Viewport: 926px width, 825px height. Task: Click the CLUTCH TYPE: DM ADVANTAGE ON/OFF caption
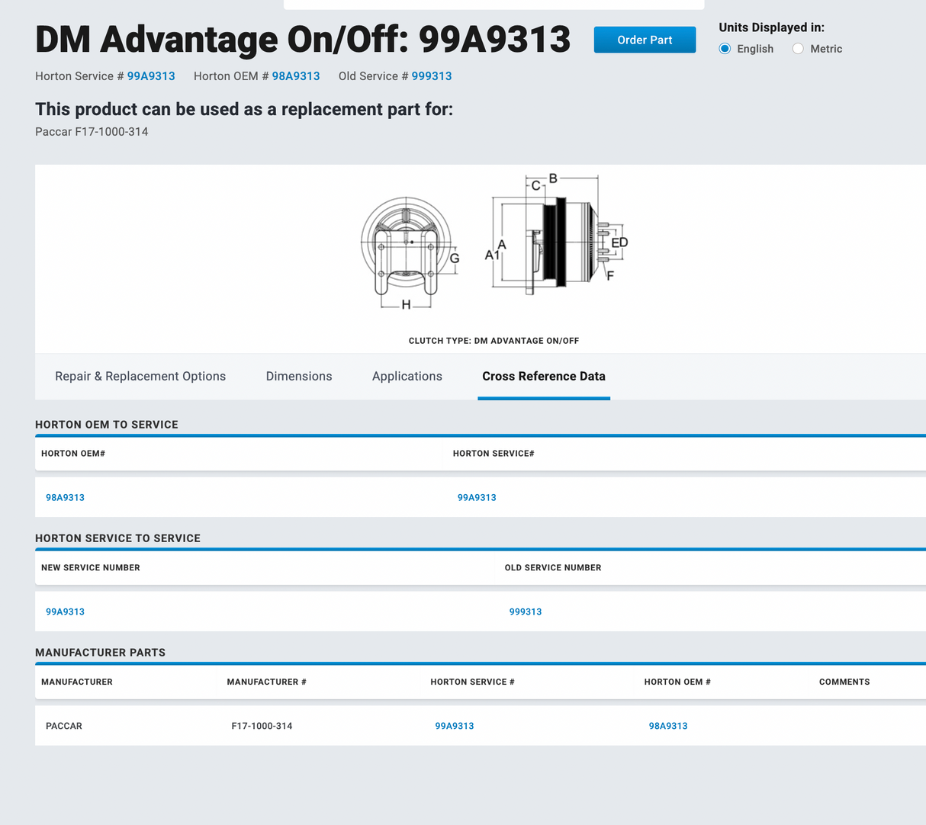point(494,341)
